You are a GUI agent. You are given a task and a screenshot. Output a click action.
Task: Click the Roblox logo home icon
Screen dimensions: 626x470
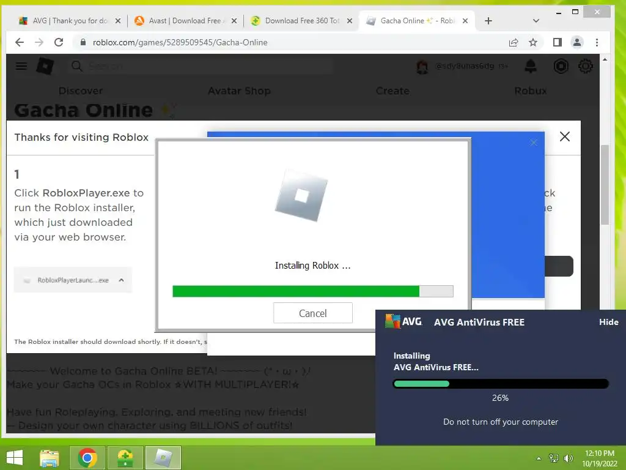(45, 66)
